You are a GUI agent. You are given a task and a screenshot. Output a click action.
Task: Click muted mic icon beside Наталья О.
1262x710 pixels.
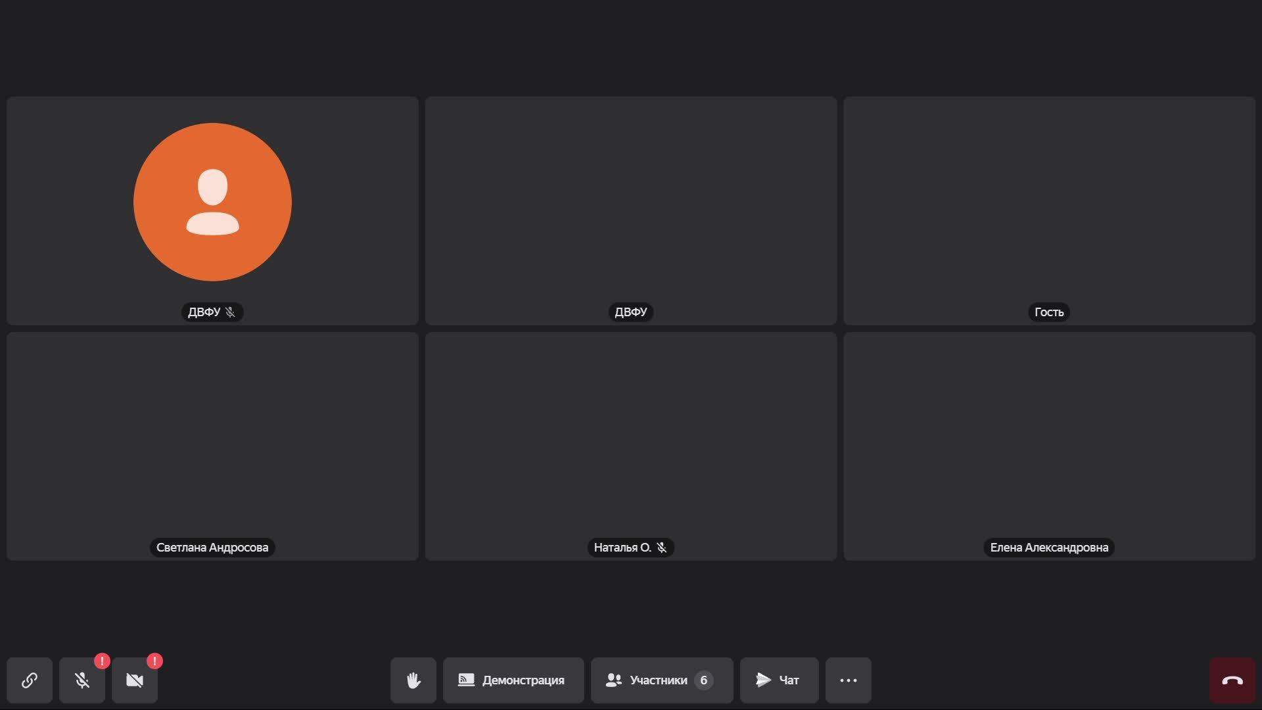(662, 548)
